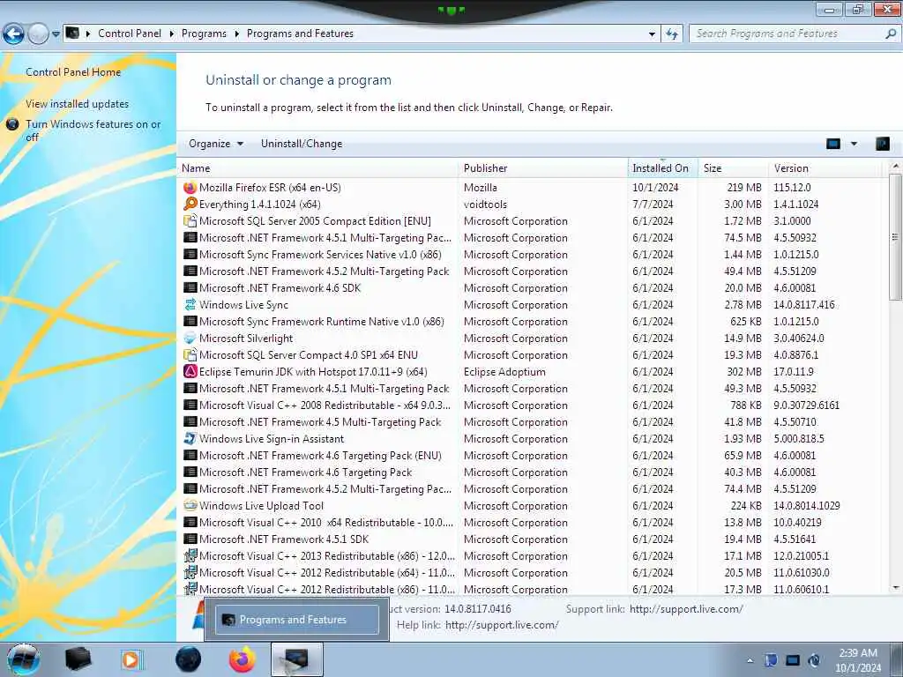The height and width of the screenshot is (677, 903).
Task: Click the list scrollbar down arrow
Action: [x=896, y=588]
